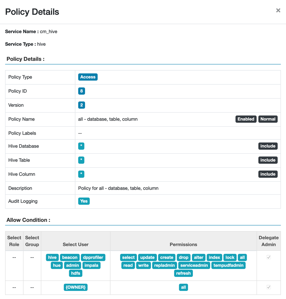Toggle Delegate Admin checkbox for hive users row
The width and height of the screenshot is (286, 299).
[269, 257]
